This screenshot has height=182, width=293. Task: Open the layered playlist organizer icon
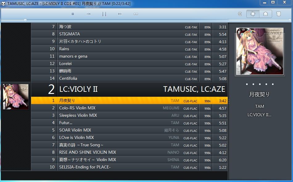tap(240, 14)
